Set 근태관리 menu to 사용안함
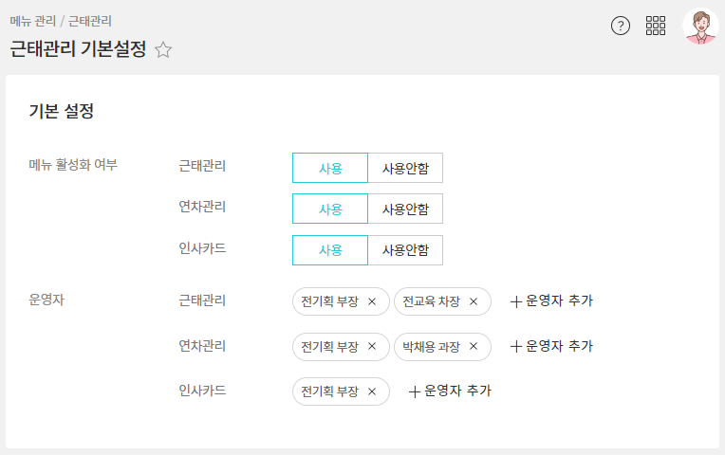 pos(405,168)
